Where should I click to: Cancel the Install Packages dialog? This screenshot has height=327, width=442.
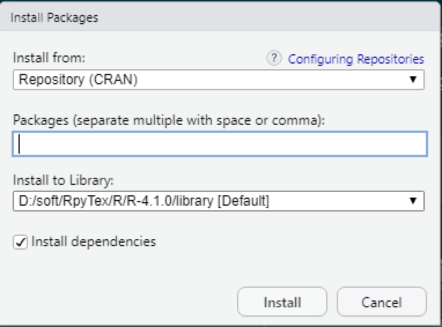[x=382, y=302]
